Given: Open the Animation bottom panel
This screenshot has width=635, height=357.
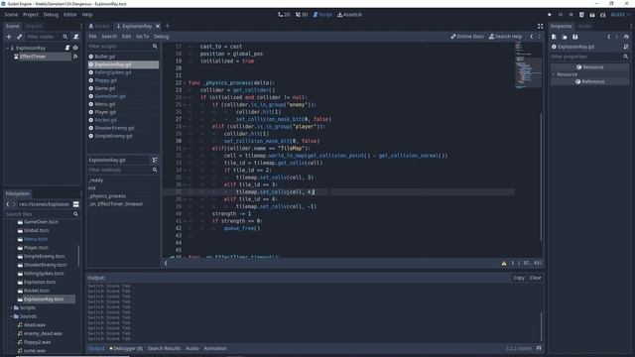Looking at the screenshot, I should click(x=215, y=348).
